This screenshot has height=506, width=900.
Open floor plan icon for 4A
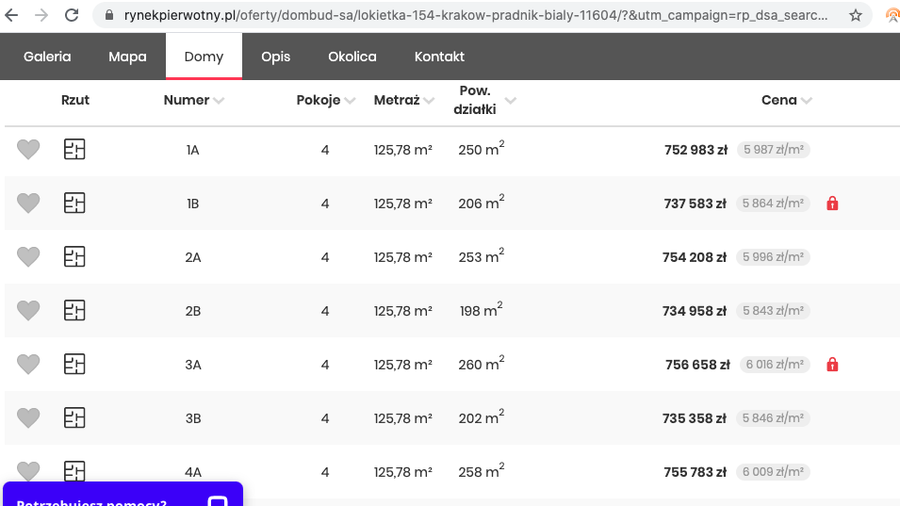click(x=74, y=471)
